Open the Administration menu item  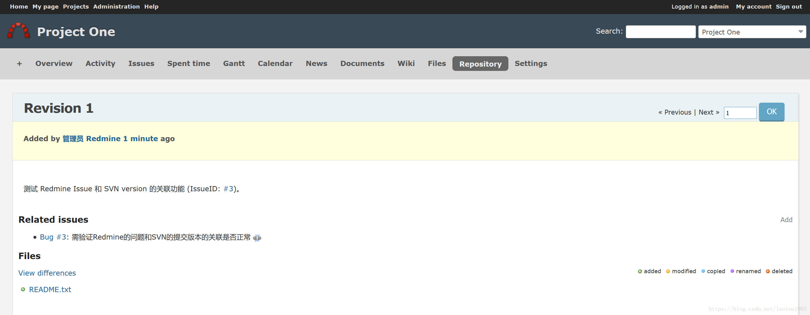click(116, 7)
